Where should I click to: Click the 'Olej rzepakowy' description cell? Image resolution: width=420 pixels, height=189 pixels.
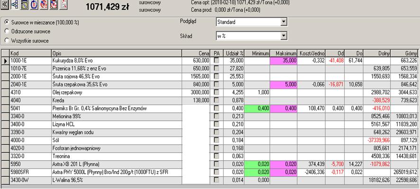pyautogui.click(x=117, y=92)
